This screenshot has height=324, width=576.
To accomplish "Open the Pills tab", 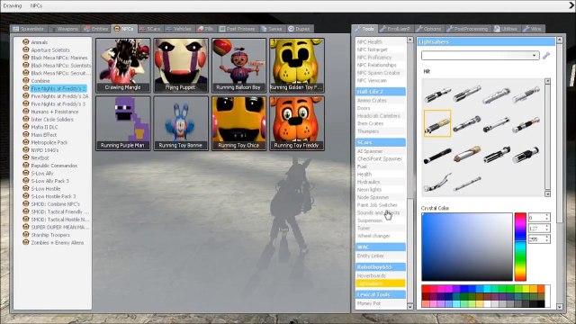I will (x=205, y=29).
